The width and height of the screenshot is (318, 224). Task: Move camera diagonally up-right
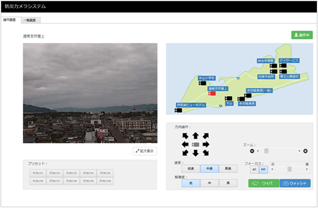pyautogui.click(x=206, y=136)
